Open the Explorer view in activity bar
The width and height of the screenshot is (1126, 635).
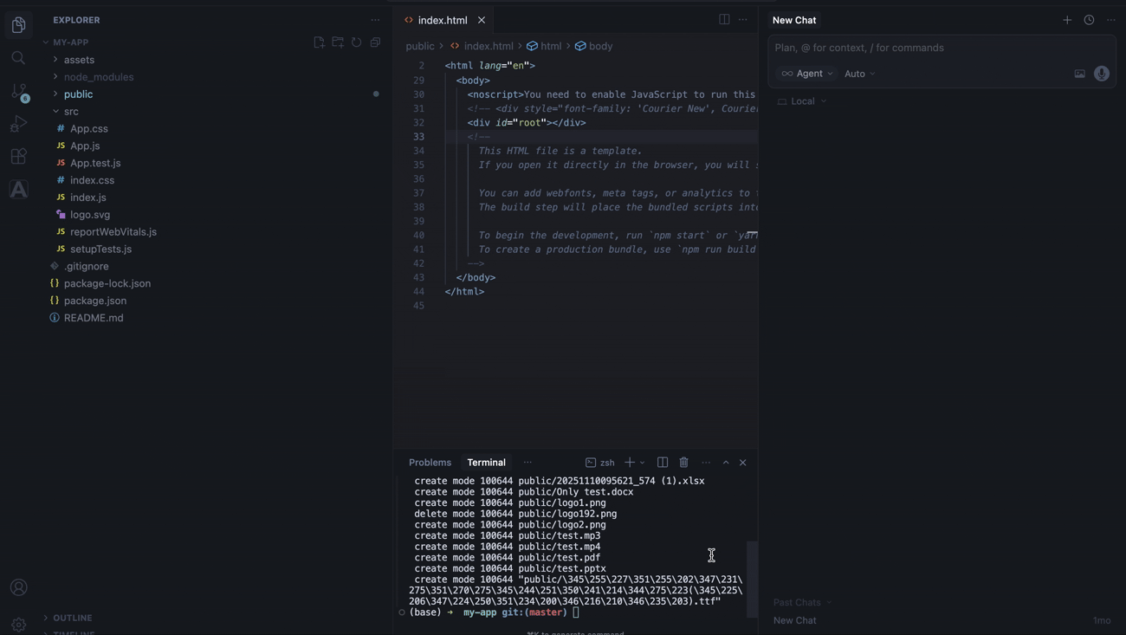[18, 25]
